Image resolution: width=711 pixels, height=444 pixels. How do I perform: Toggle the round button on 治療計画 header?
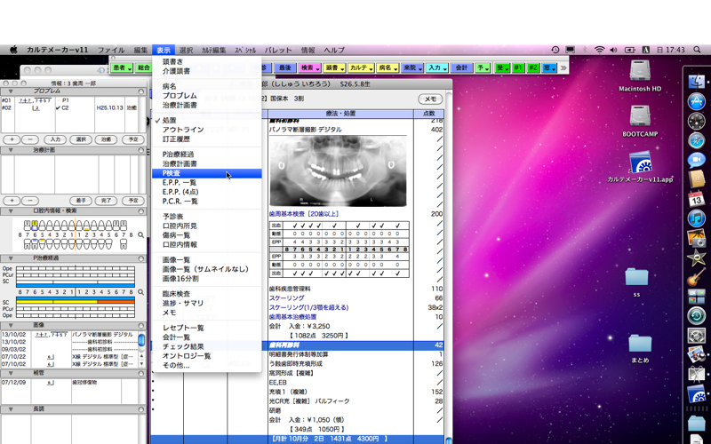[141, 151]
